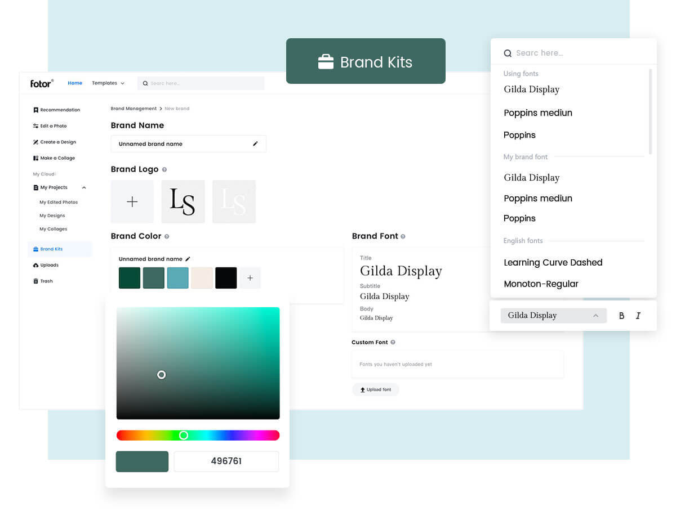Choose Gilda Display under Using fonts

pos(532,89)
